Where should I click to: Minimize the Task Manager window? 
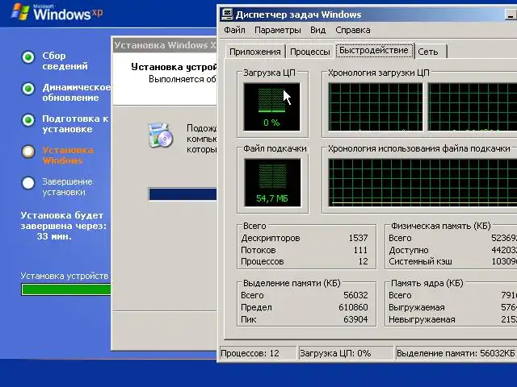pyautogui.click(x=511, y=15)
